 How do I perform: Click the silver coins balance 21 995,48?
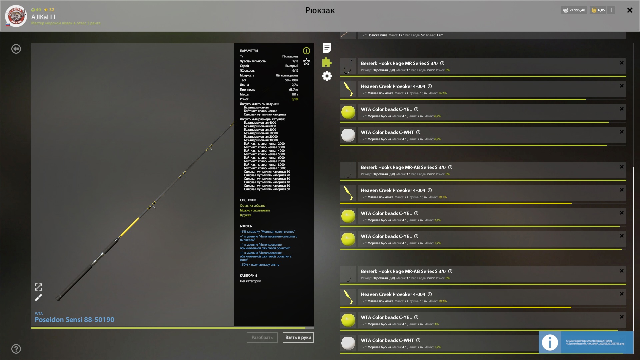coord(574,10)
